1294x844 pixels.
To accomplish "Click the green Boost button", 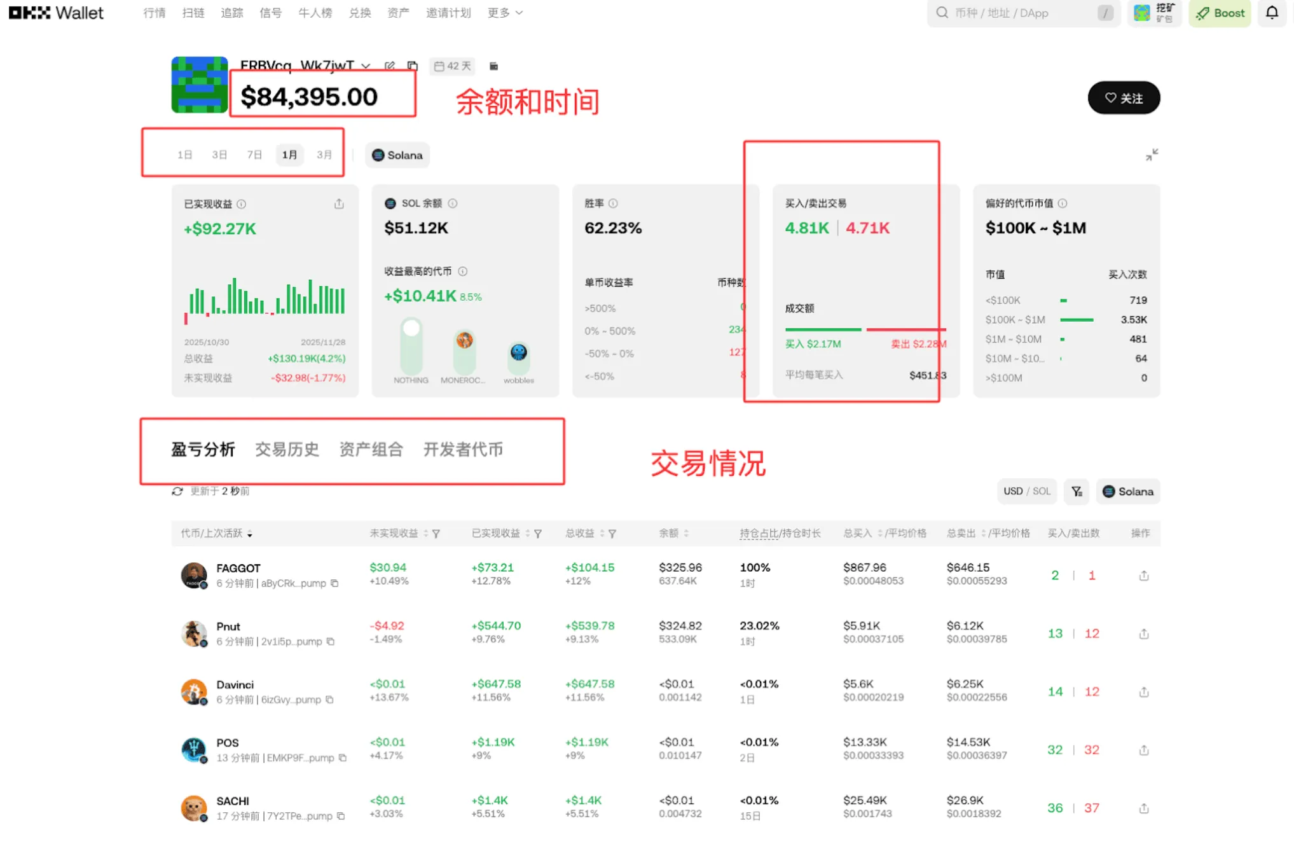I will (x=1220, y=13).
